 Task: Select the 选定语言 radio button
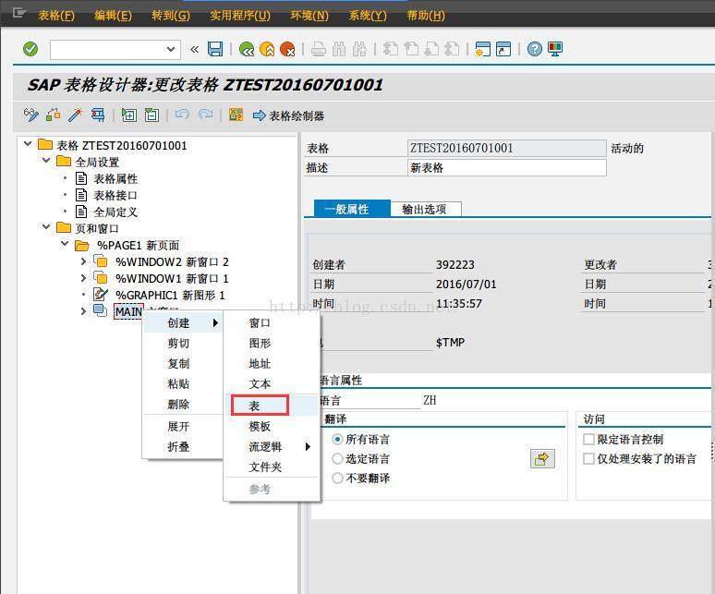337,458
